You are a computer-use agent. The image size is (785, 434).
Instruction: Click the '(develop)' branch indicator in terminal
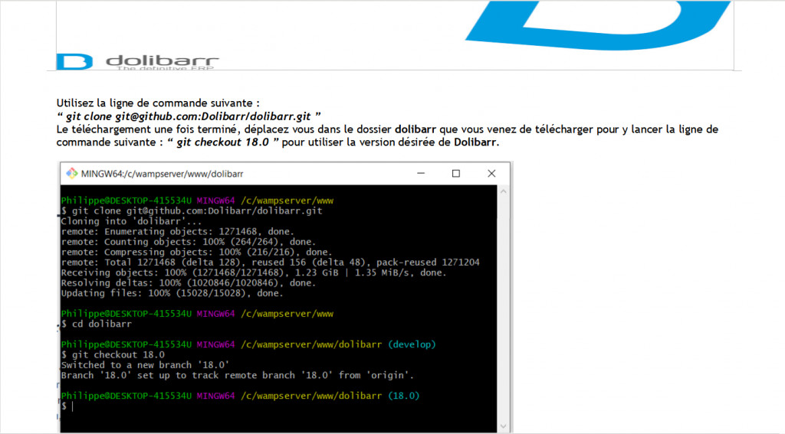[412, 344]
